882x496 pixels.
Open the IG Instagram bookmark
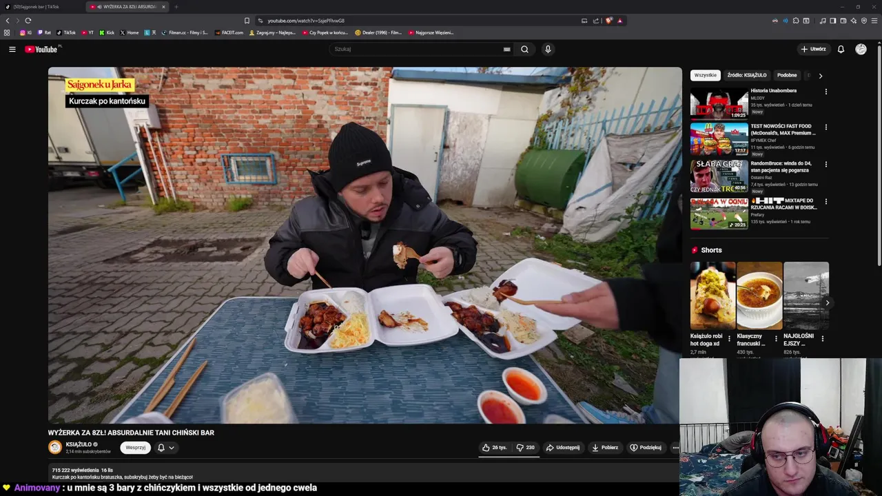tap(25, 32)
